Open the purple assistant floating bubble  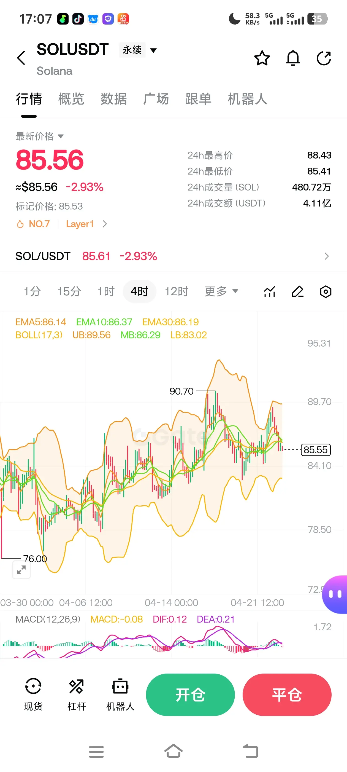(335, 594)
